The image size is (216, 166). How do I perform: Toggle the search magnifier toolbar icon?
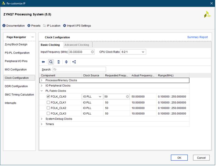point(50,62)
